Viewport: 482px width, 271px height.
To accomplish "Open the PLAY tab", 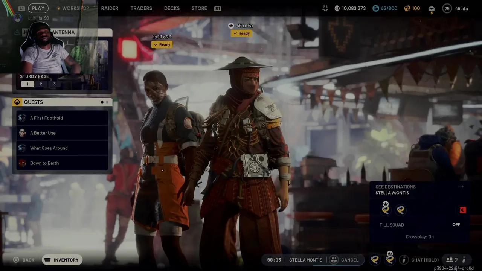I will (x=38, y=8).
